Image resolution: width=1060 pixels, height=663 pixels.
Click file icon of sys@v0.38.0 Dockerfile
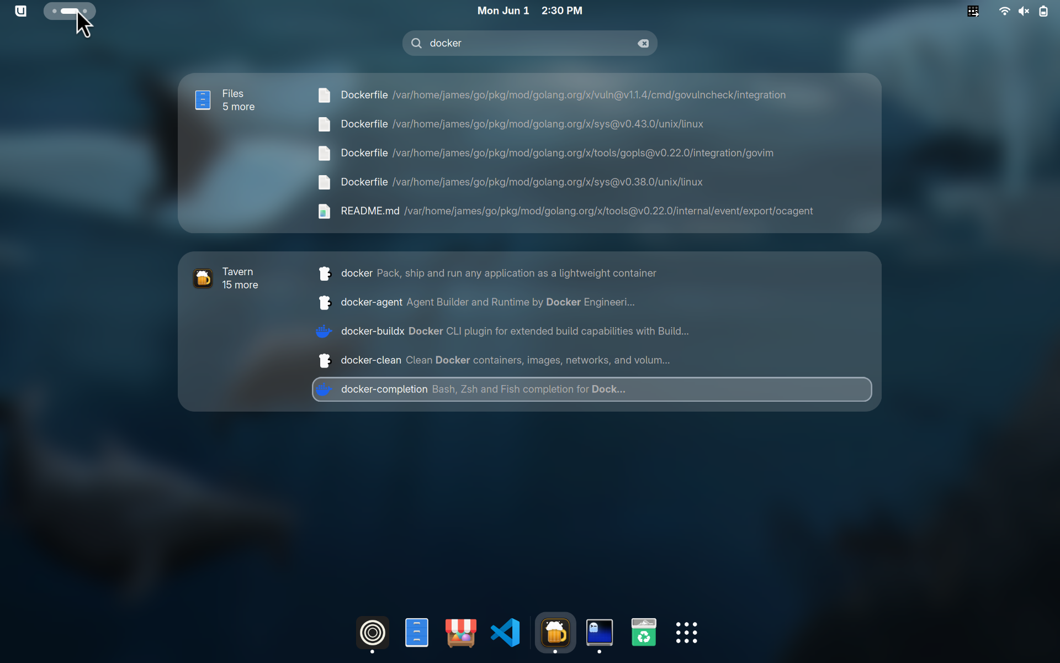coord(324,182)
